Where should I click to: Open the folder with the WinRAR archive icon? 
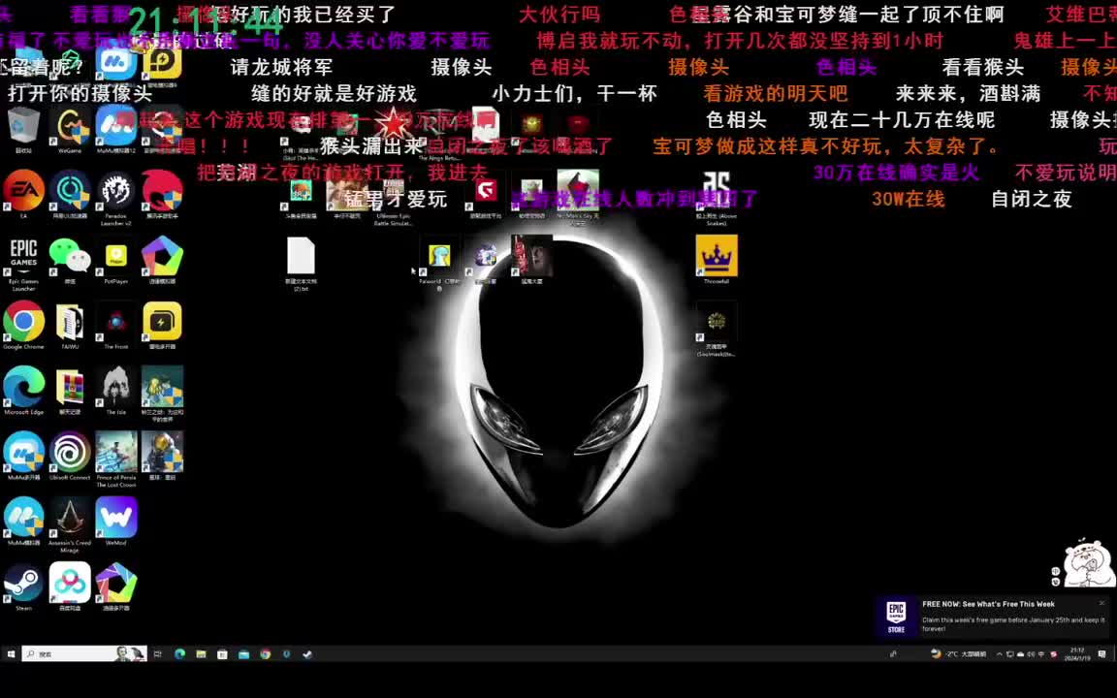pyautogui.click(x=70, y=391)
